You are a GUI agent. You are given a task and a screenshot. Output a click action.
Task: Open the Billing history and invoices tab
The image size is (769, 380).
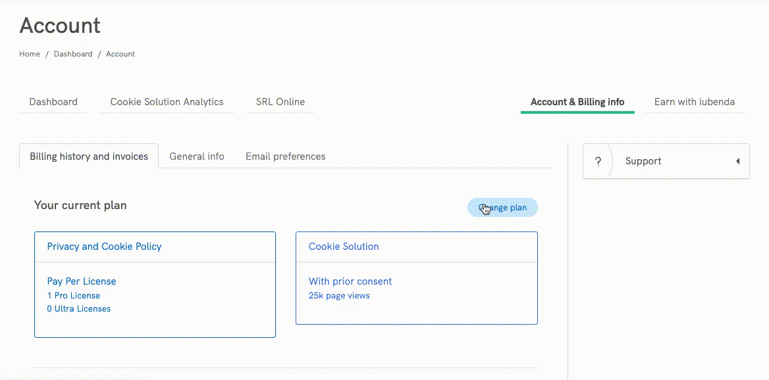coord(89,156)
